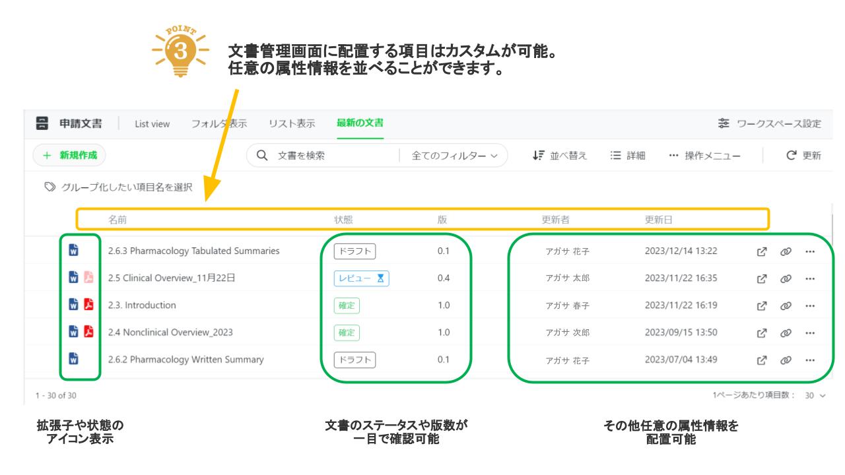Screen dimensions: 845x475
Task: Click the updater name アガサ 次郎
Action: [567, 332]
